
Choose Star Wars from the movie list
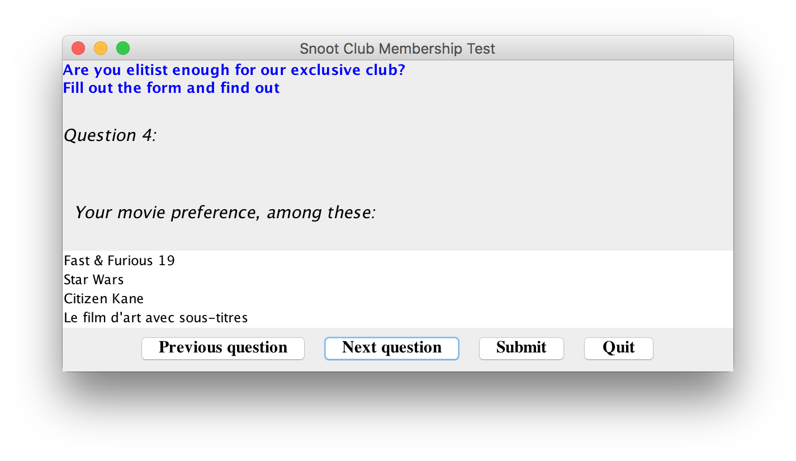(94, 280)
